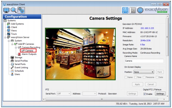Enable the Time on-screen display checkbox

click(135, 77)
